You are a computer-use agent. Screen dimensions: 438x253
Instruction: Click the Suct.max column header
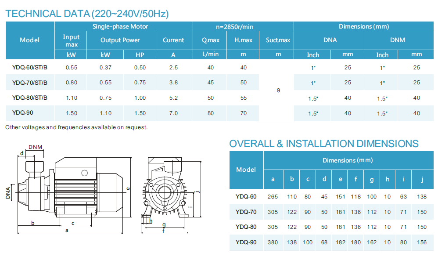pyautogui.click(x=278, y=40)
